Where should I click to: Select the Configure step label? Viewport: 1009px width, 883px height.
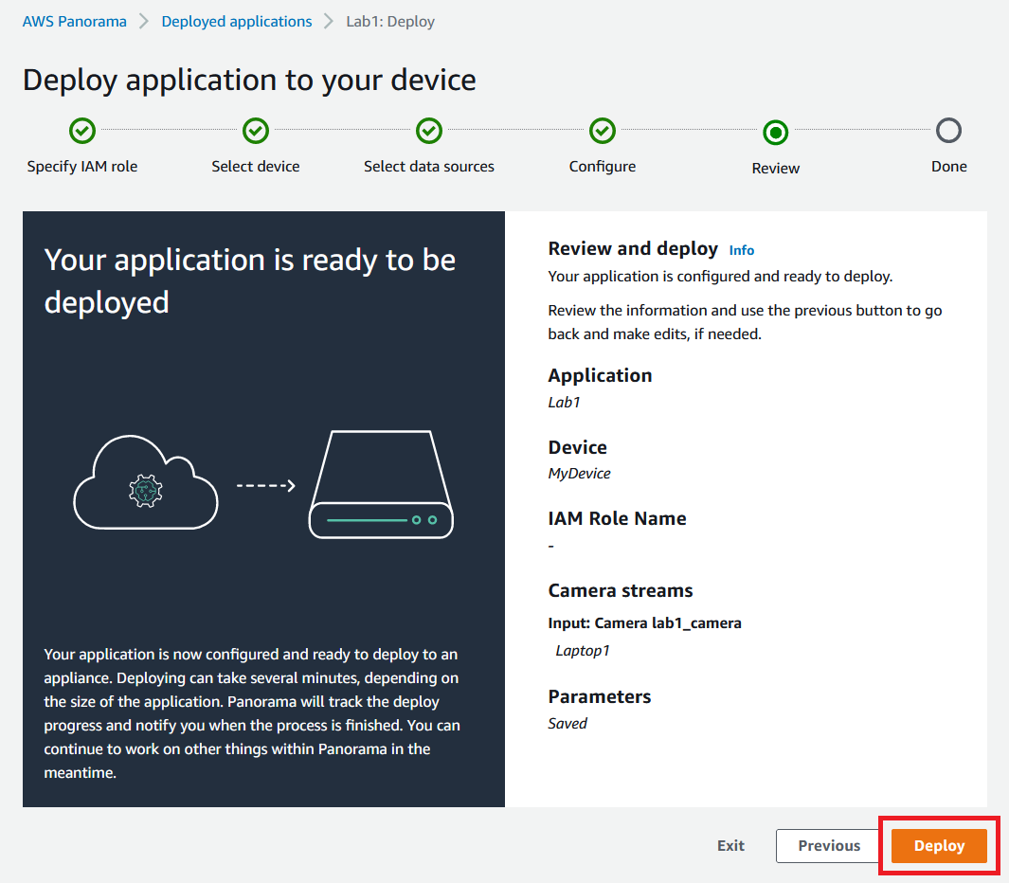point(603,166)
